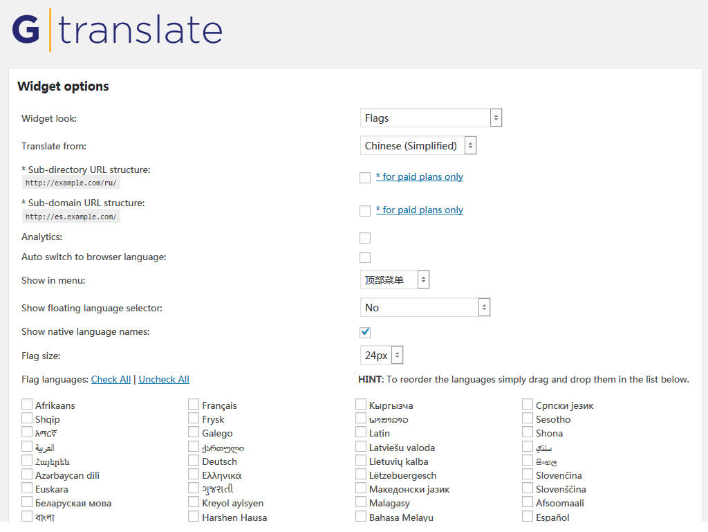Screen dimensions: 708x532
Task: Check the Кыргызча language box
Action: pyautogui.click(x=361, y=404)
